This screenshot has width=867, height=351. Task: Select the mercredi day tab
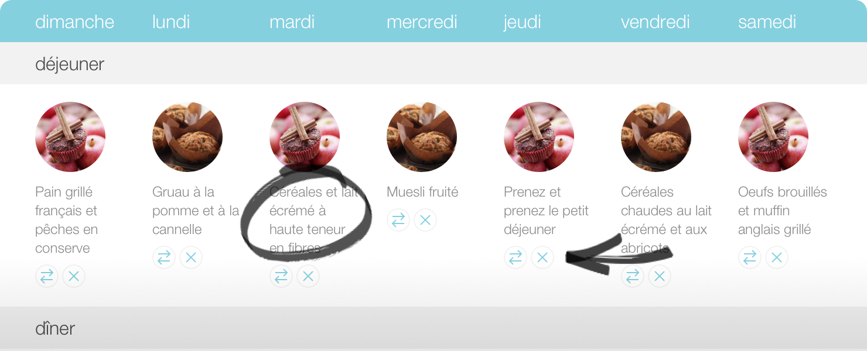point(422,22)
